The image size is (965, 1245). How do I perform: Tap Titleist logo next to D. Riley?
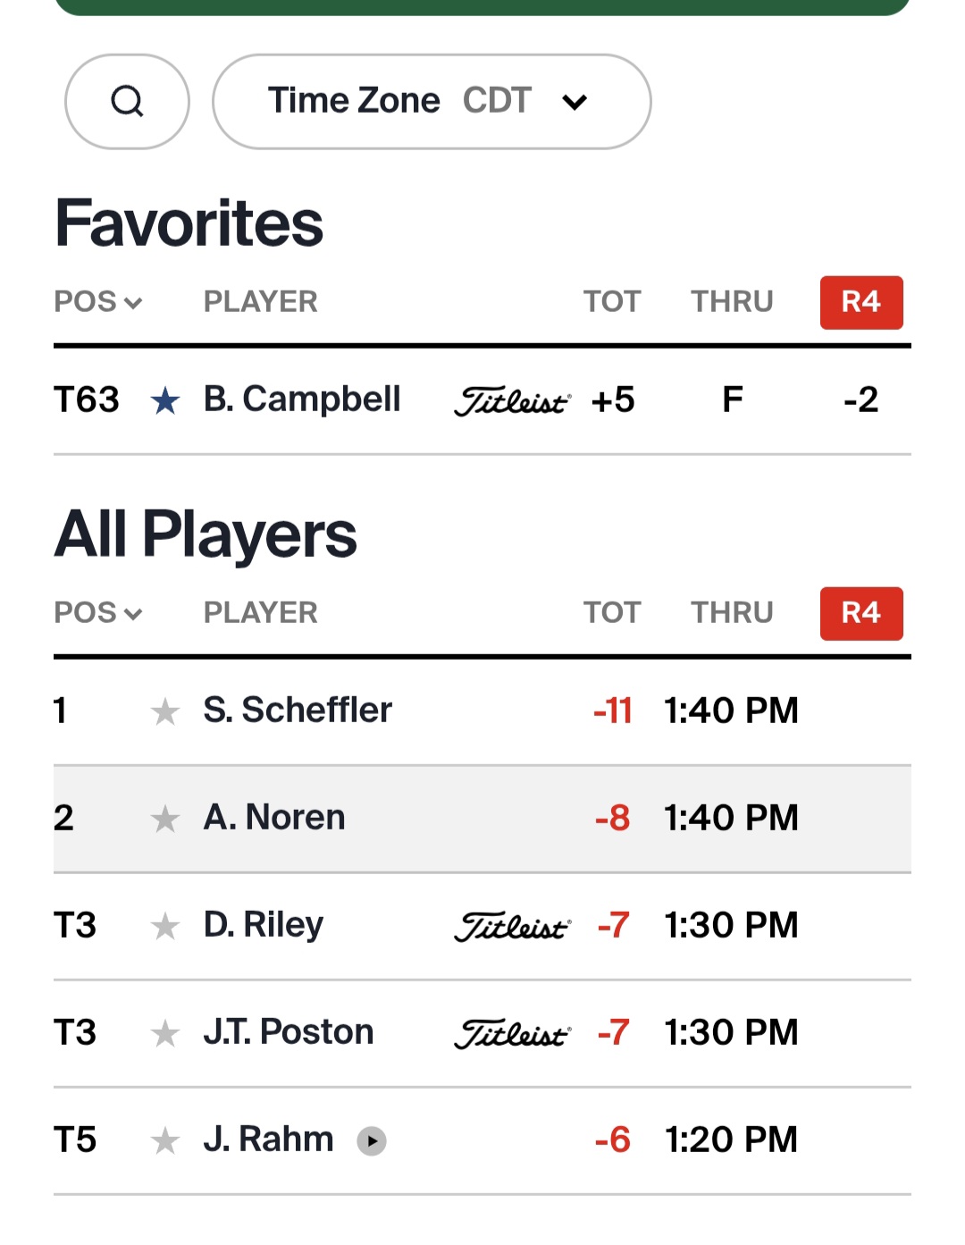pos(512,927)
